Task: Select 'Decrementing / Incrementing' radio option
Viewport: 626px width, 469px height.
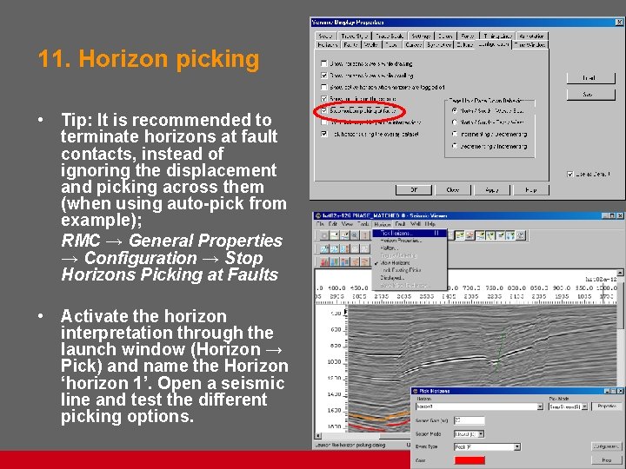Action: click(455, 146)
